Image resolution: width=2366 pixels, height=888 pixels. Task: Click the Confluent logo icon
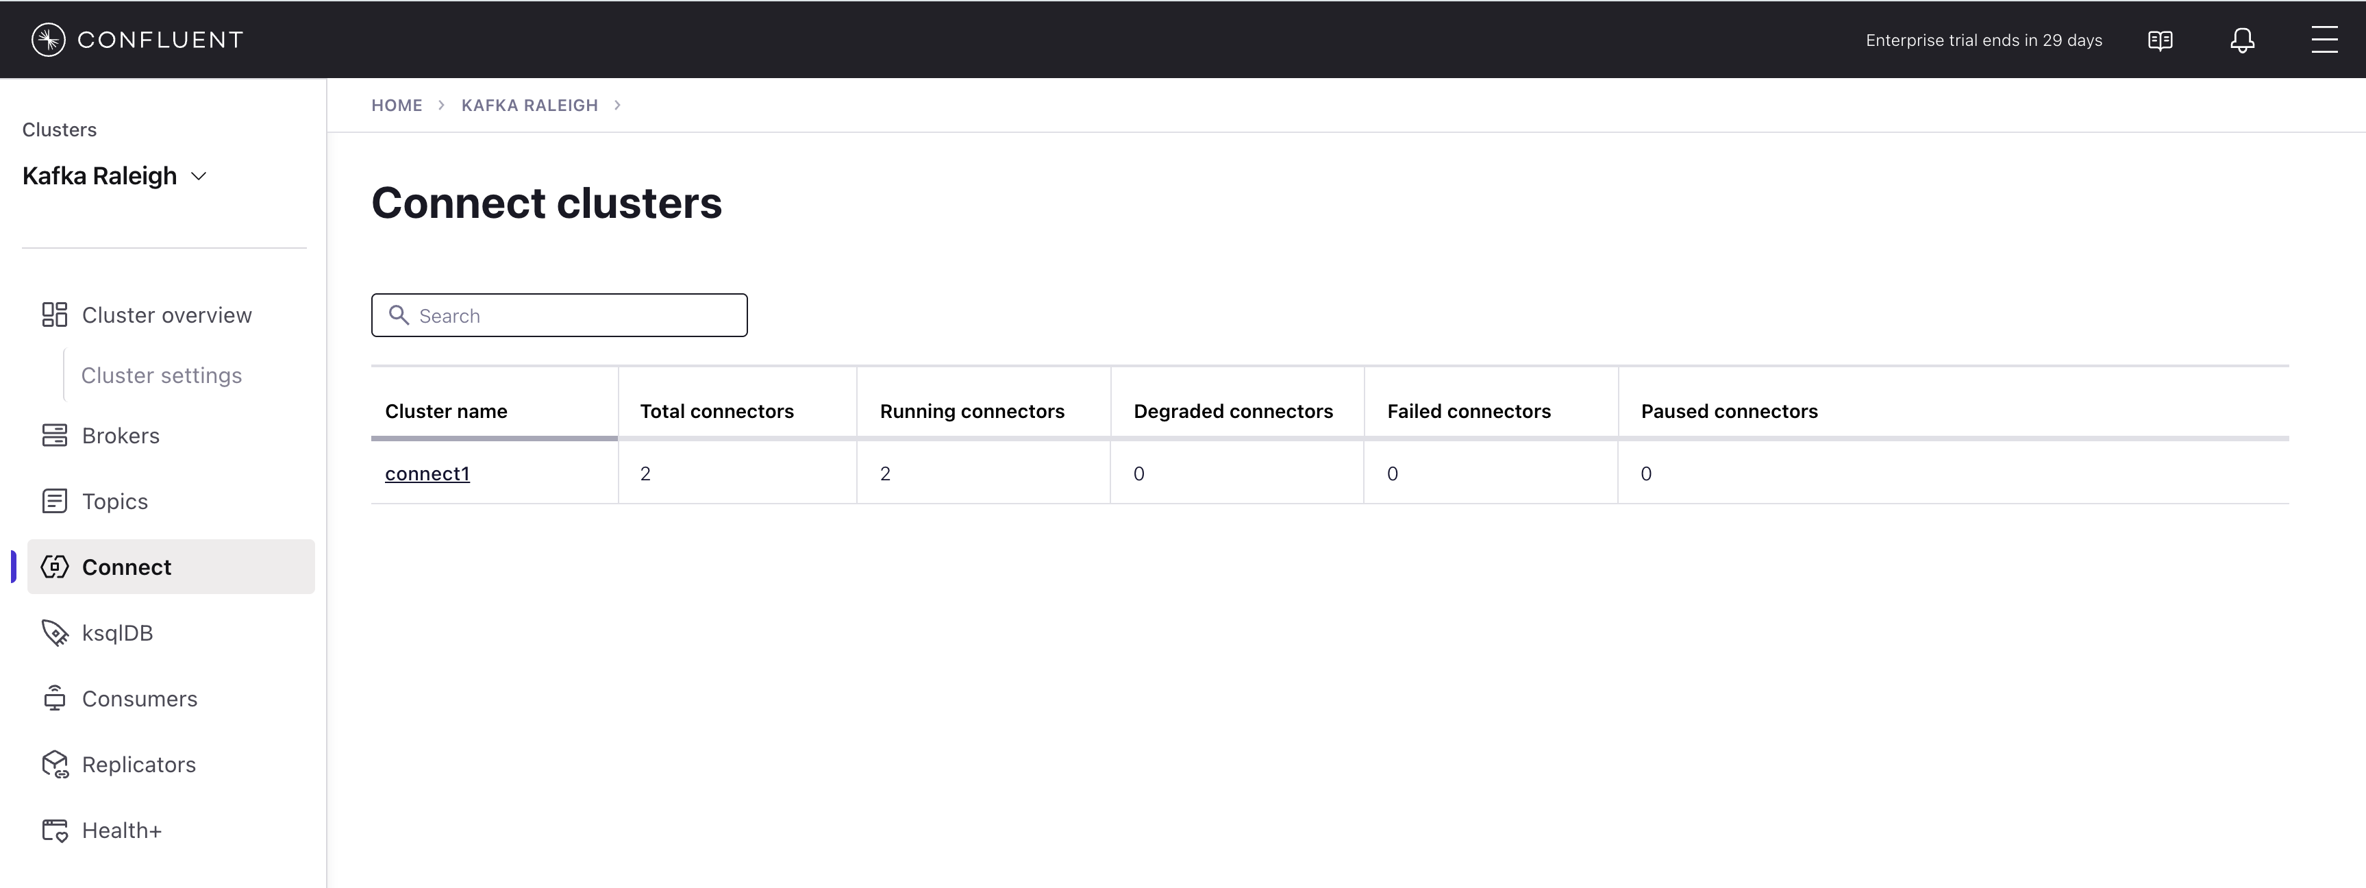click(x=48, y=40)
